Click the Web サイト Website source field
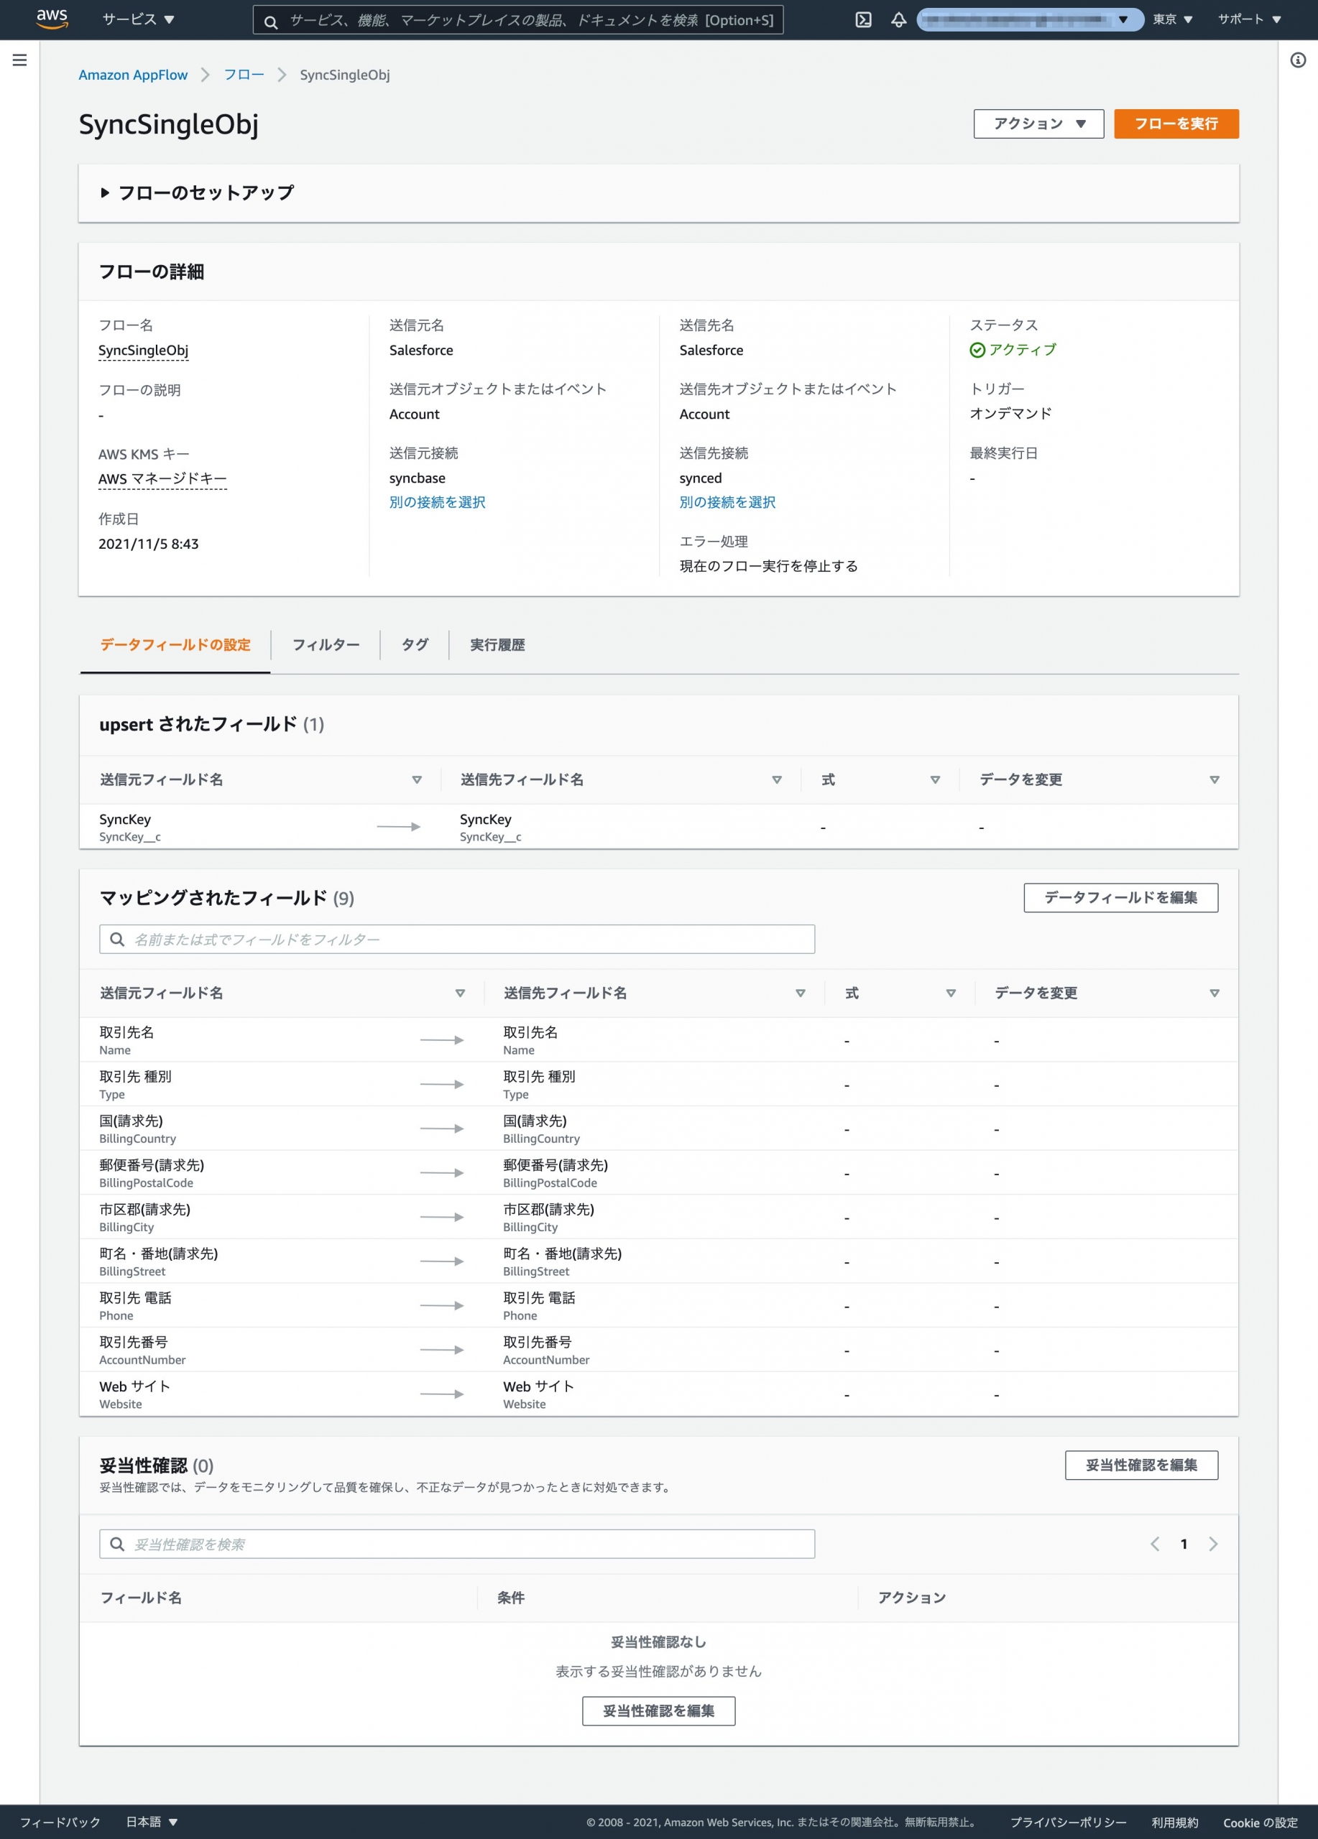Screen dimensions: 1318x1839 point(134,1394)
